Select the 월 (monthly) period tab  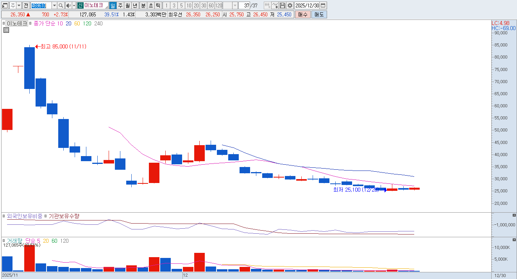(127, 5)
